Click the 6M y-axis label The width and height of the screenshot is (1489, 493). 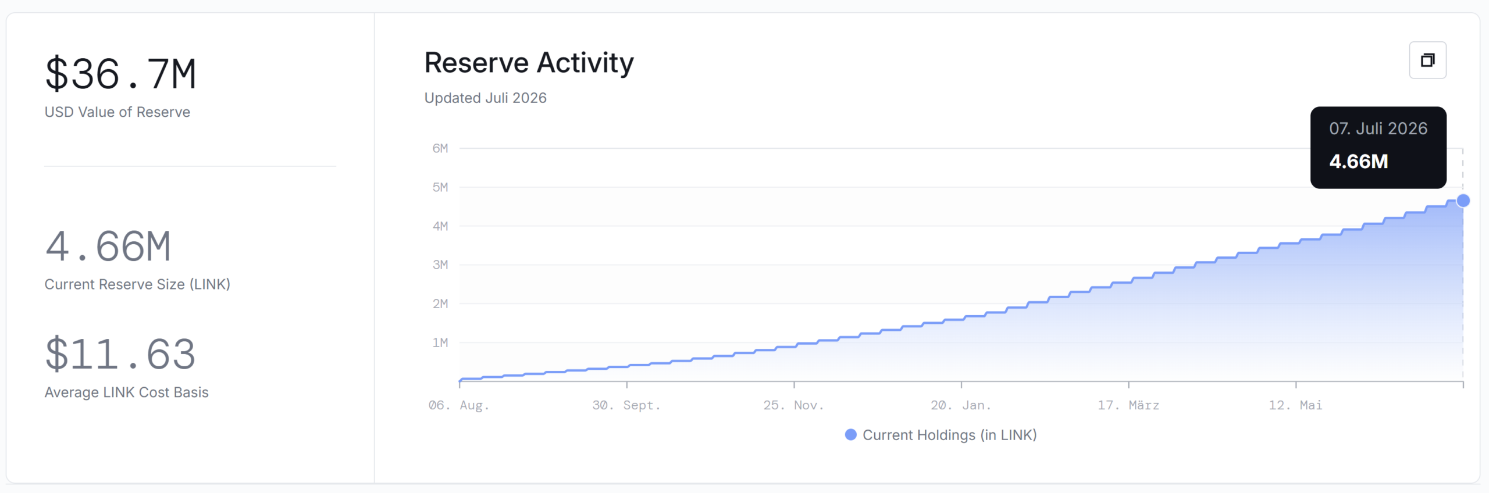(x=440, y=148)
